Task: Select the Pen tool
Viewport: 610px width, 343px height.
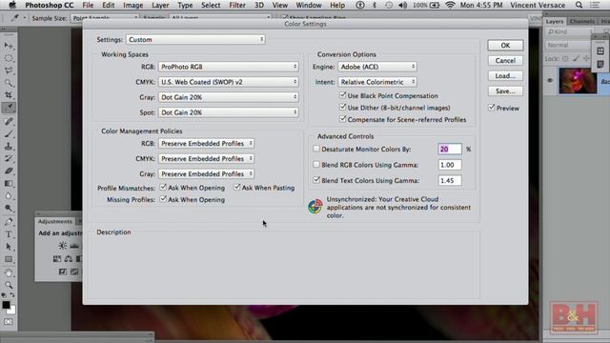Action: [9, 222]
